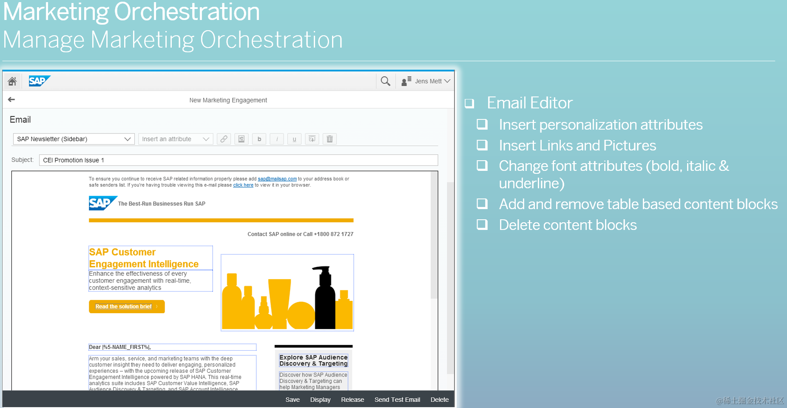Click the email preview vertical scrollbar
Viewport: 787px width, 408px height.
coord(434,235)
